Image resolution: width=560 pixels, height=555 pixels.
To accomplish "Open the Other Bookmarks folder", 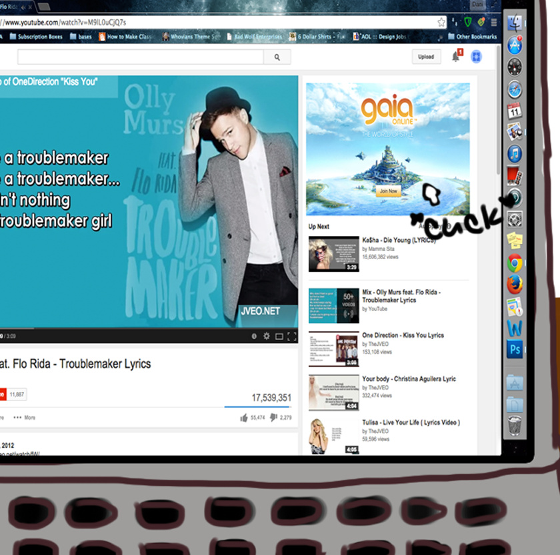I will click(x=472, y=37).
